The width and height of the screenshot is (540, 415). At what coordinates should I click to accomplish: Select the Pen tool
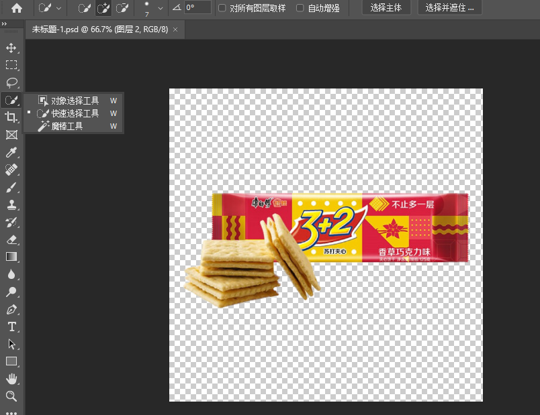[x=11, y=310]
